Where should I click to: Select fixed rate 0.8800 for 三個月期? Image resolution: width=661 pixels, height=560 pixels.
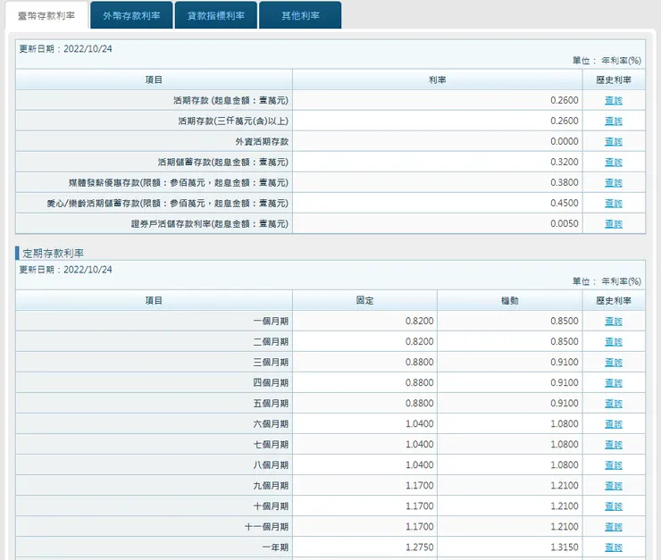coord(420,362)
